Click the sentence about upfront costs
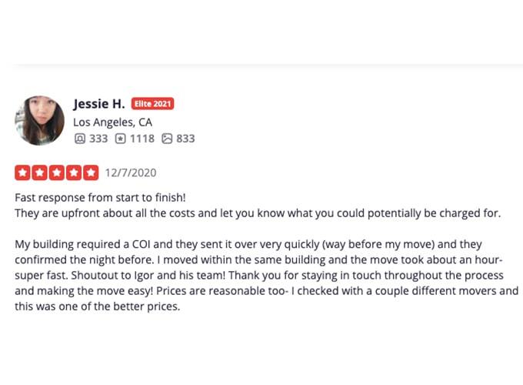This screenshot has width=523, height=385. point(258,213)
